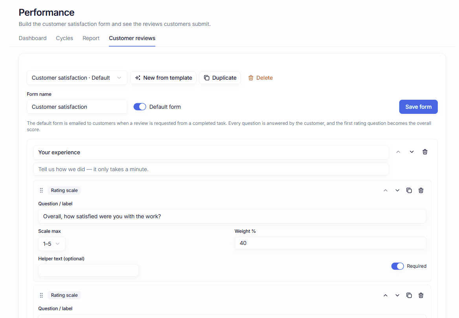Move second Rating scale question up
The image size is (459, 318).
pyautogui.click(x=386, y=295)
